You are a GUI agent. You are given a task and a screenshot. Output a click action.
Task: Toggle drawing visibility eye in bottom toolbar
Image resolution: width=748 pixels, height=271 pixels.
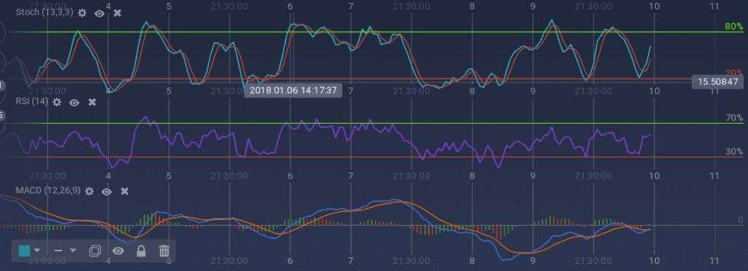[x=118, y=251]
